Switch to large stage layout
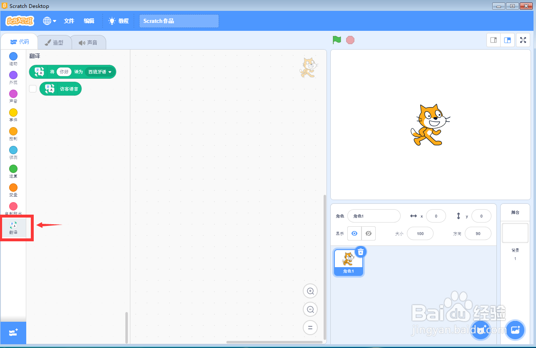Viewport: 536px width, 348px height. click(507, 40)
